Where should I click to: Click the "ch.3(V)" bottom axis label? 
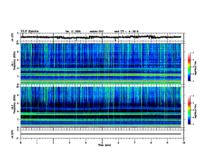[x=13, y=134]
